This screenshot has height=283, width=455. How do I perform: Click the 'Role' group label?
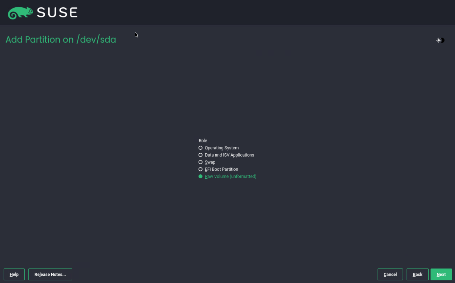(203, 141)
